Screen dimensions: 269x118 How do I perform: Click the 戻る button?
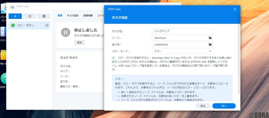coord(203,106)
